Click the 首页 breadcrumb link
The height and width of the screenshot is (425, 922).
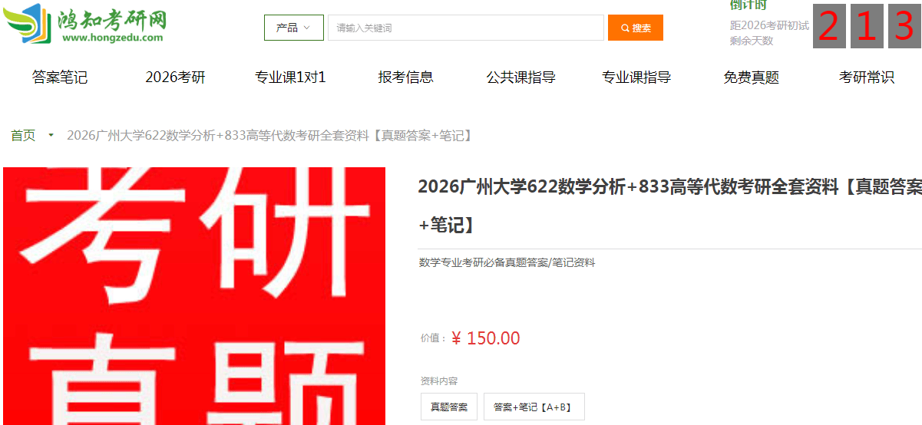pos(23,136)
